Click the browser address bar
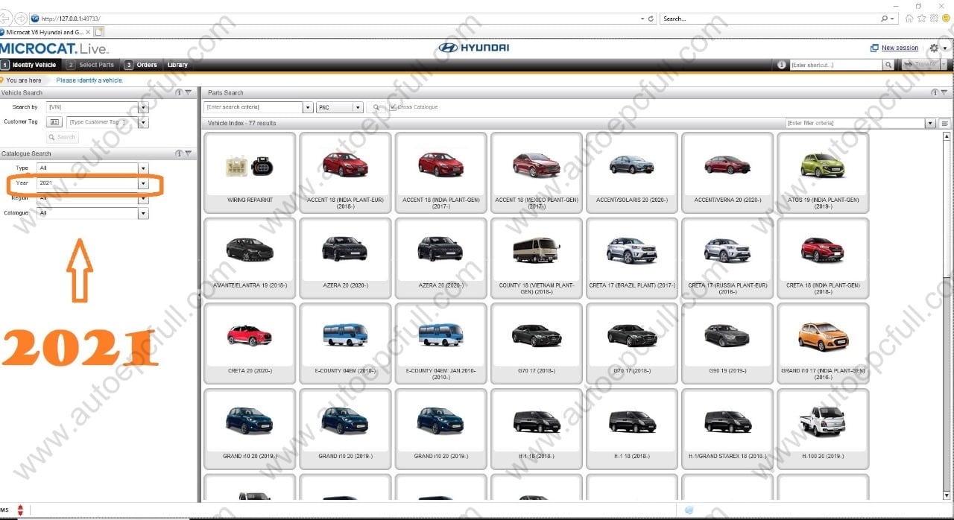954x520 pixels. click(x=335, y=19)
